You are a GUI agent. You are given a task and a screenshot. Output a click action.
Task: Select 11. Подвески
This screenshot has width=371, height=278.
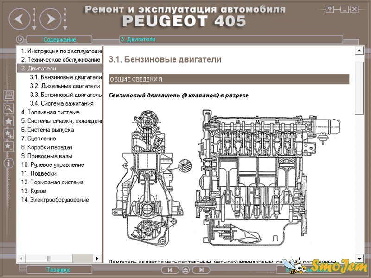click(39, 173)
